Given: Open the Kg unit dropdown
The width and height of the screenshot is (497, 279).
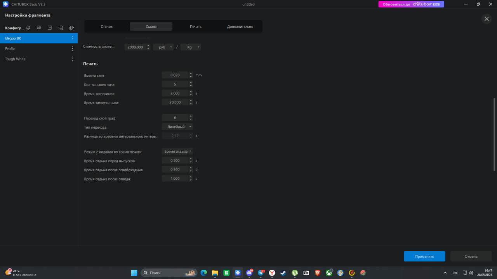Looking at the screenshot, I should tap(191, 47).
